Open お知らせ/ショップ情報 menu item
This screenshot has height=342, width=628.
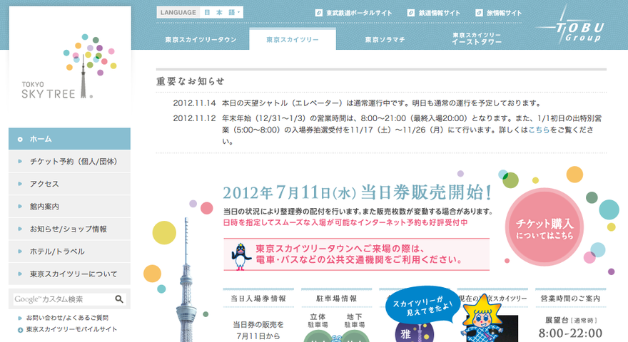point(69,229)
